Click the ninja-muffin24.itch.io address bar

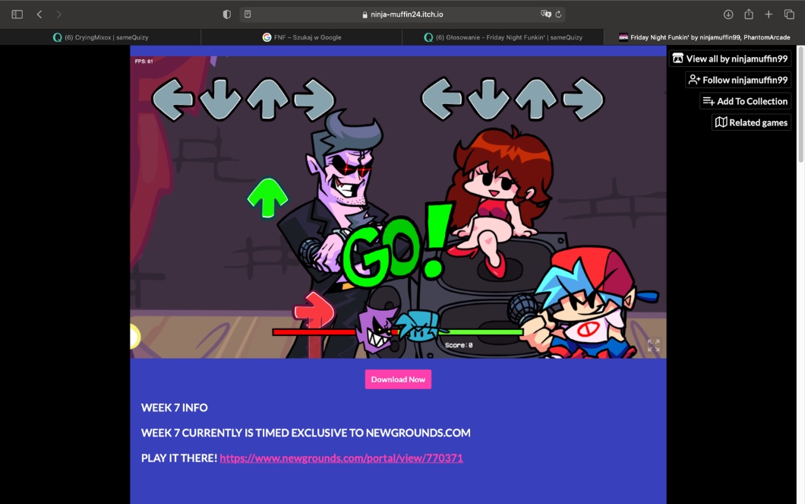point(401,14)
